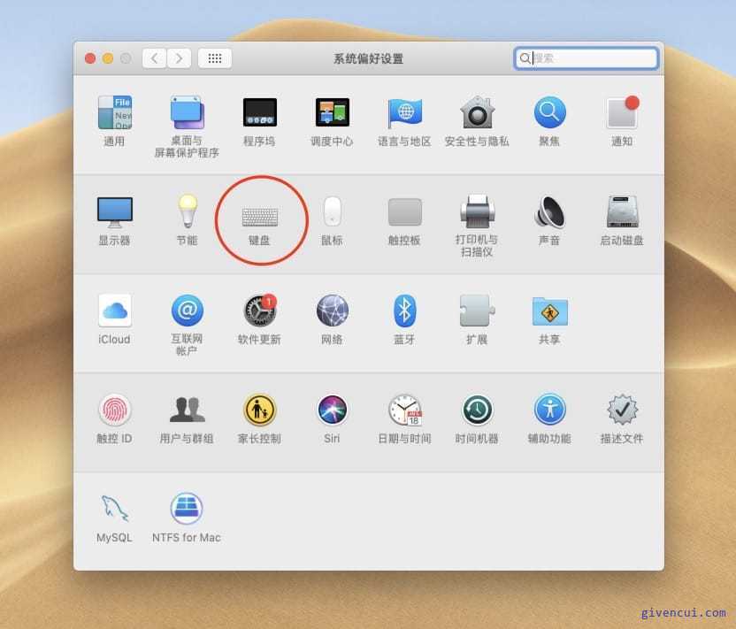Viewport: 736px width, 629px height.
Task: Focus the 搜索 search field
Action: pyautogui.click(x=586, y=58)
